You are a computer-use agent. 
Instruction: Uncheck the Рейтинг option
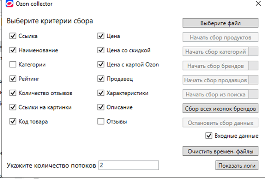[13, 79]
